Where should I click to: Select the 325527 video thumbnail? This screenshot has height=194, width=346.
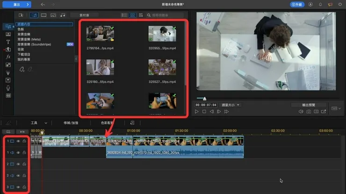pos(162,67)
